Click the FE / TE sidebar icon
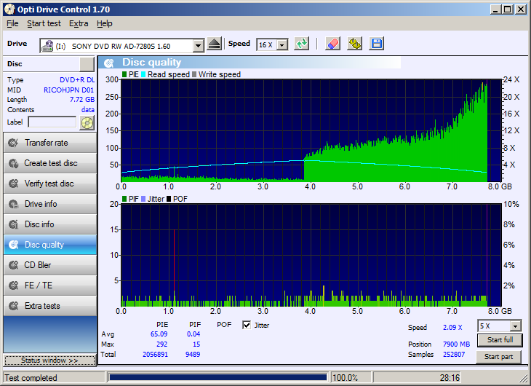The image size is (531, 386). (x=13, y=285)
